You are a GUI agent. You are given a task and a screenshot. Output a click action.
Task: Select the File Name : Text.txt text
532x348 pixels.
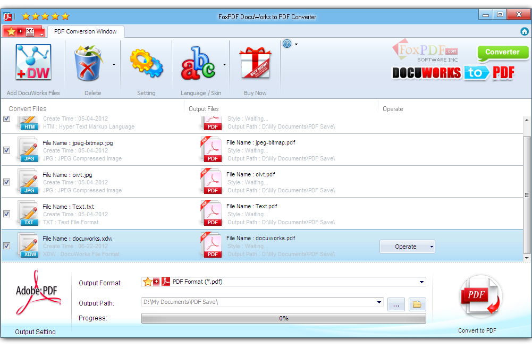pos(68,207)
